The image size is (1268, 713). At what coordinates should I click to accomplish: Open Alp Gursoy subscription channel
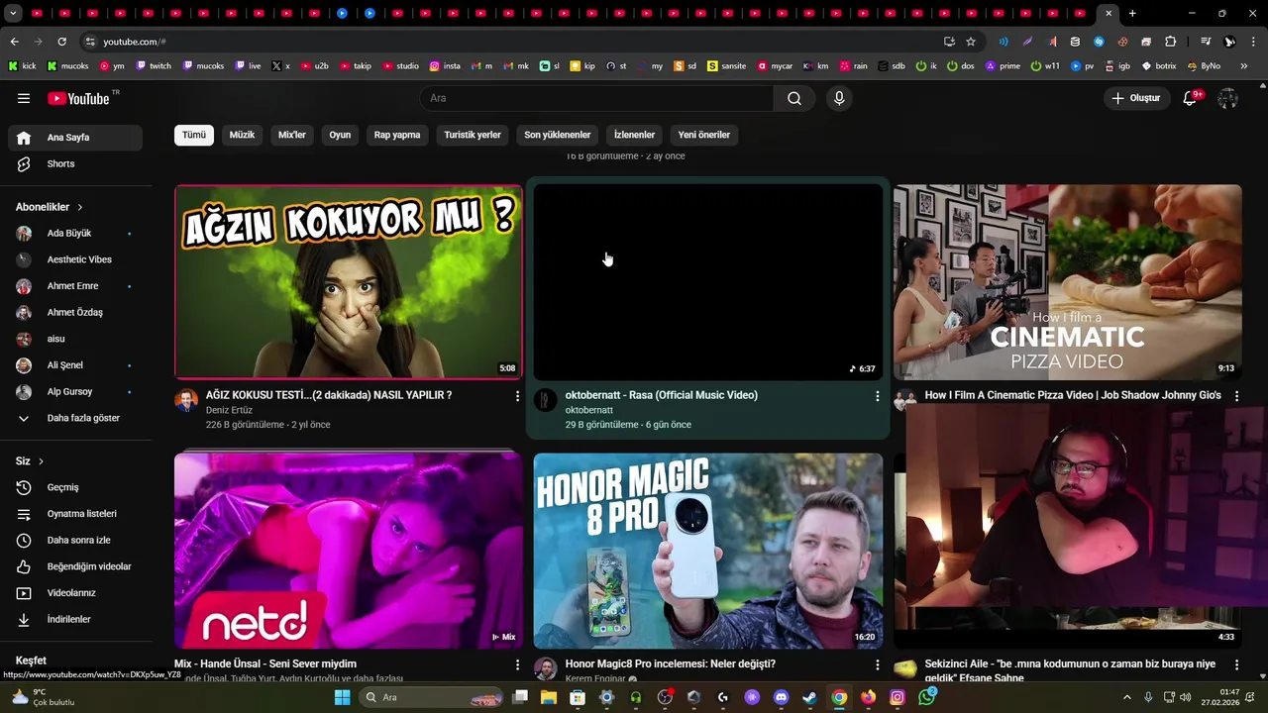(x=75, y=391)
